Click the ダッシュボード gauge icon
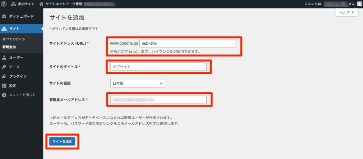Viewport: 363px width, 159px height. point(4,16)
